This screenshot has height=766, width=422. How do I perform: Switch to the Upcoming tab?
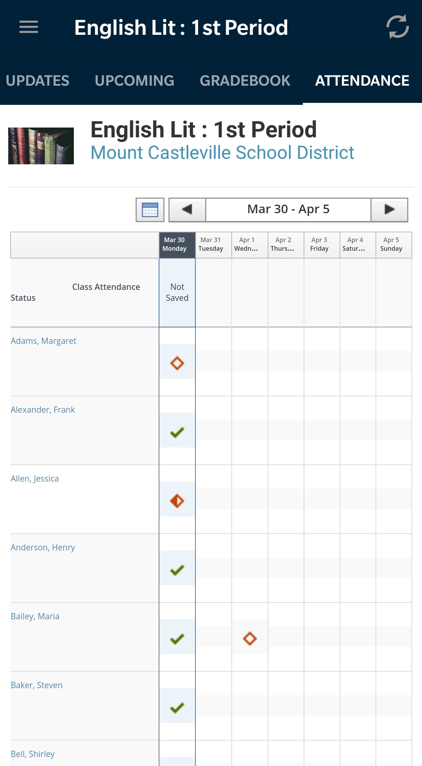(x=134, y=81)
